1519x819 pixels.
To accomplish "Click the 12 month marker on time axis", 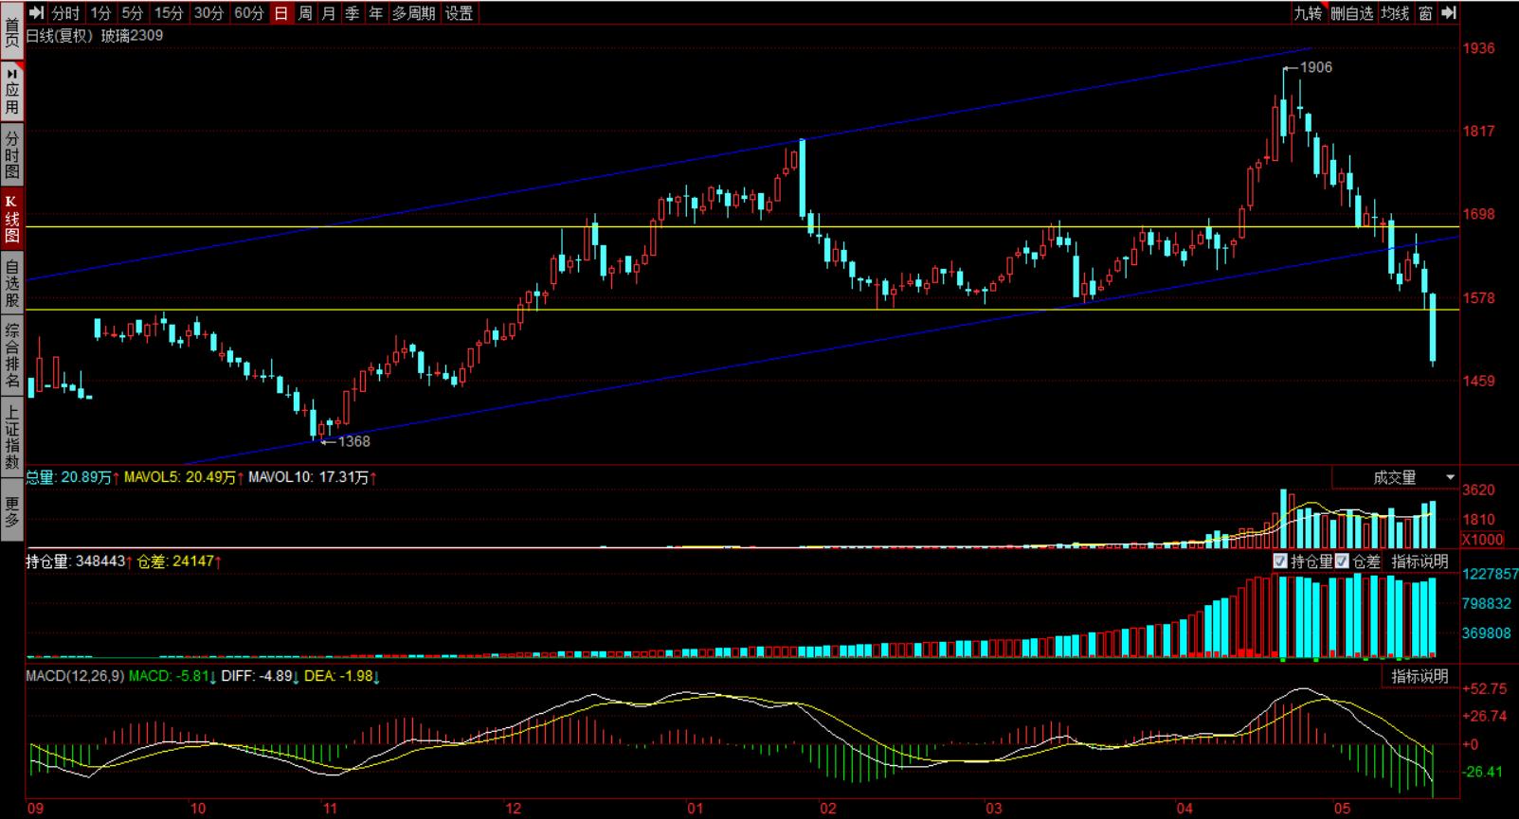I will [x=513, y=809].
